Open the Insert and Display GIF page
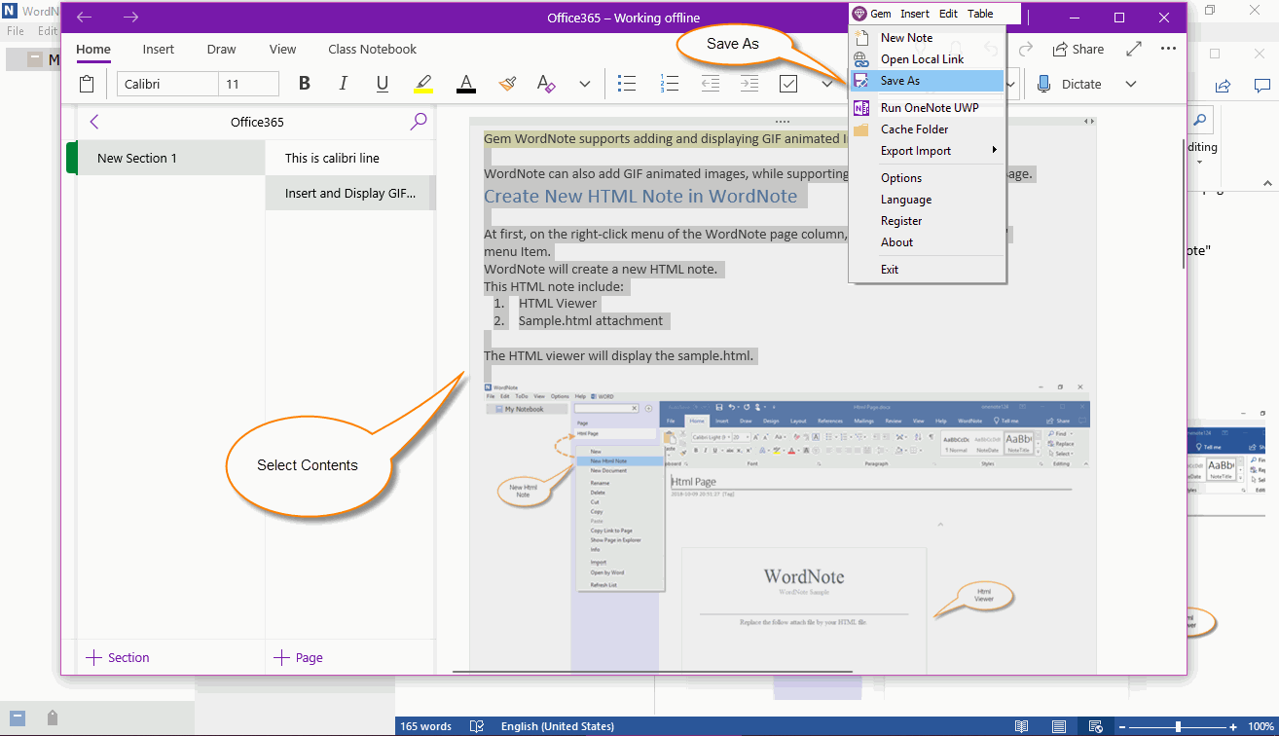 [350, 193]
